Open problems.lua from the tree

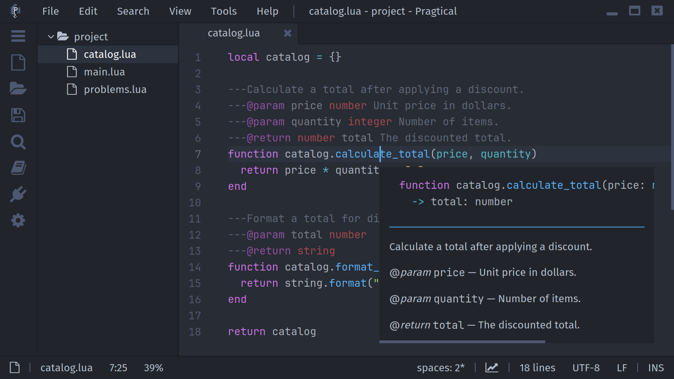[x=108, y=89]
